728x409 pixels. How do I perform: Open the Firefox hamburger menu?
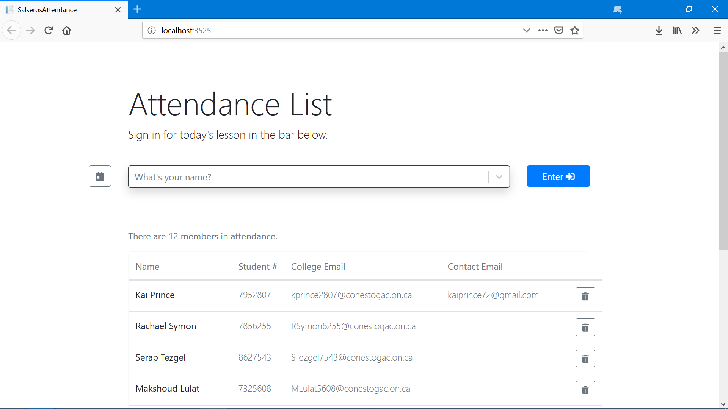coord(717,30)
